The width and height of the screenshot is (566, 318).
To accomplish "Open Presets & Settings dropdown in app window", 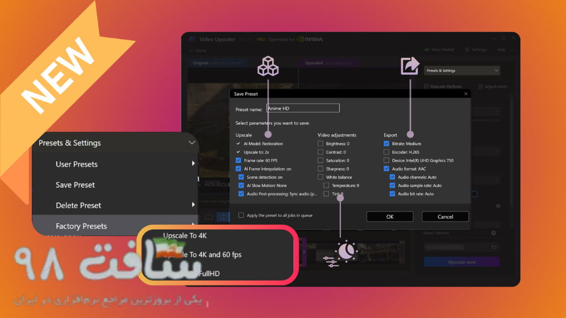I will coord(462,71).
